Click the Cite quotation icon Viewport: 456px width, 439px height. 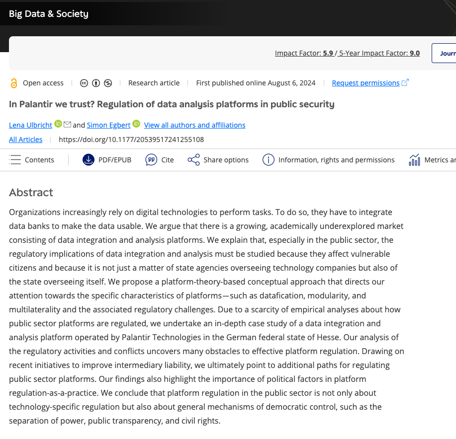pyautogui.click(x=151, y=160)
